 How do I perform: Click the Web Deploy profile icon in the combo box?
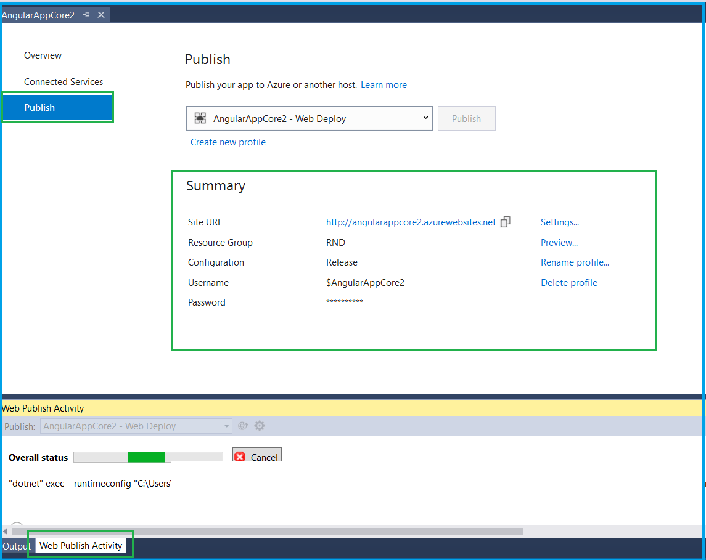coord(200,118)
